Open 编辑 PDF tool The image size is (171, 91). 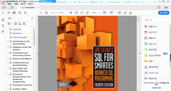pyautogui.click(x=150, y=38)
